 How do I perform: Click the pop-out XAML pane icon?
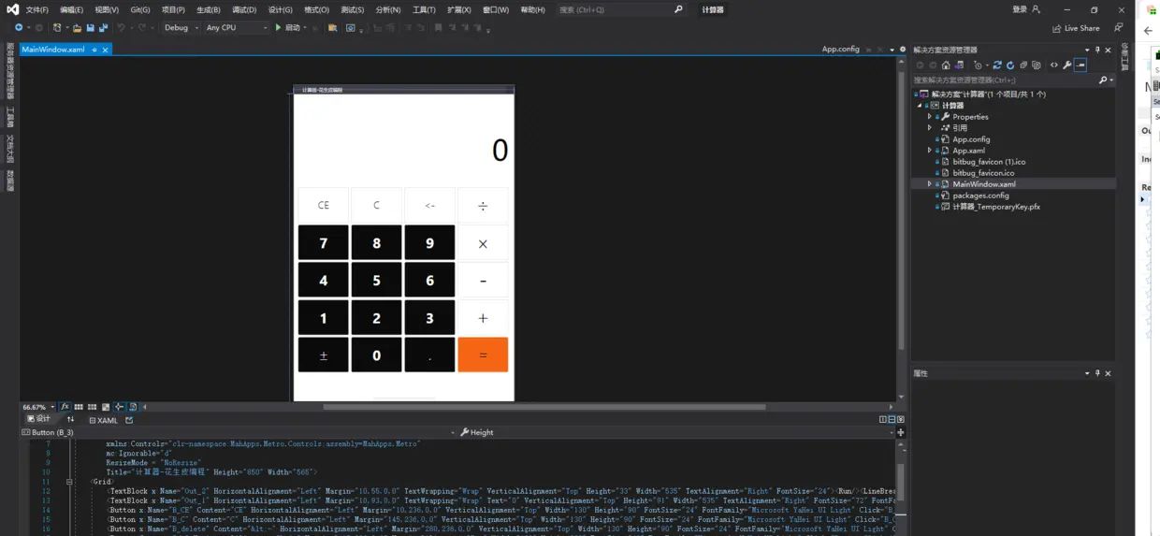pyautogui.click(x=129, y=420)
